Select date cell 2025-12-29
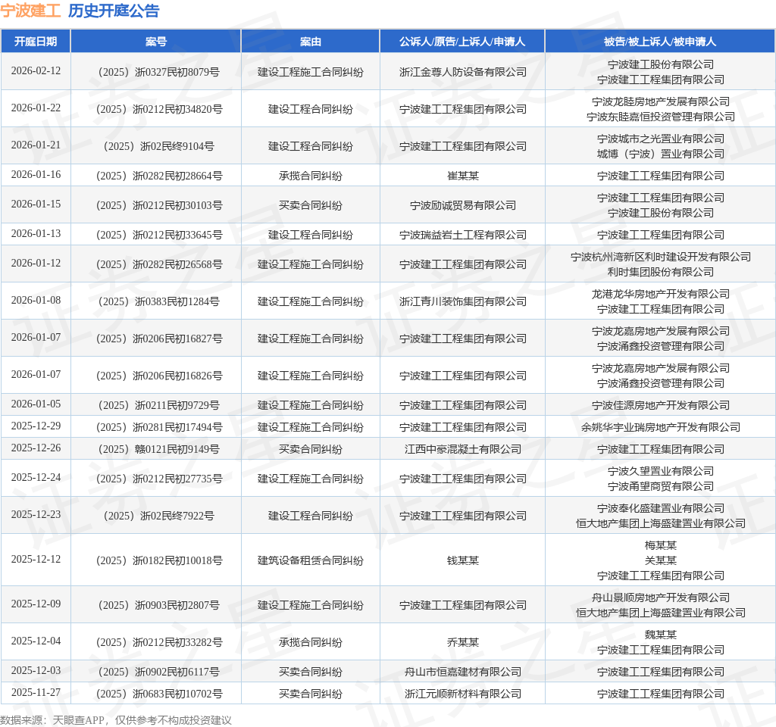 click(36, 426)
